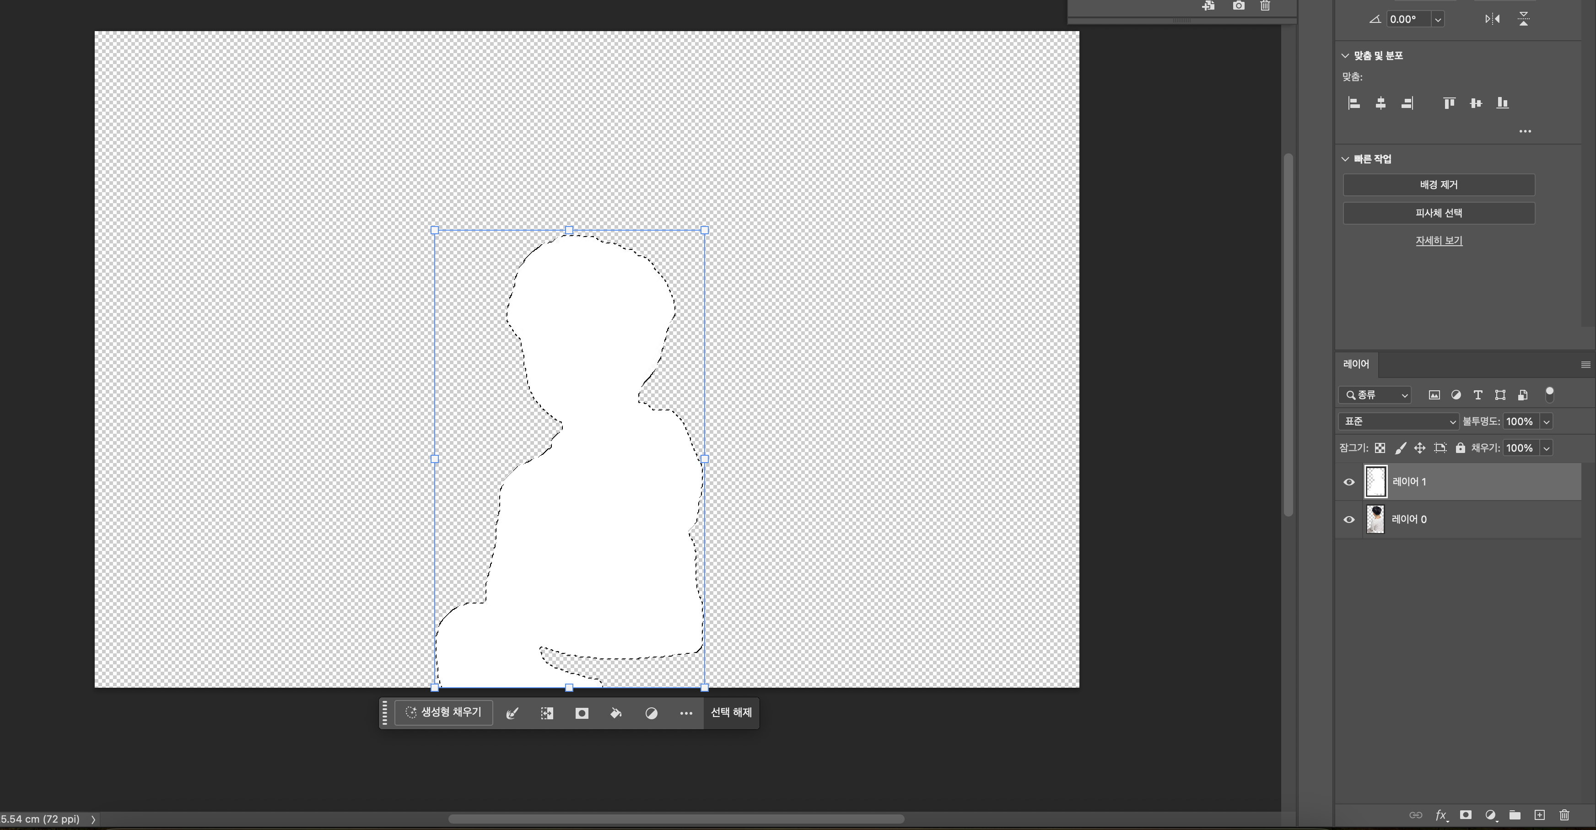Click the Generative Fill button

point(443,713)
